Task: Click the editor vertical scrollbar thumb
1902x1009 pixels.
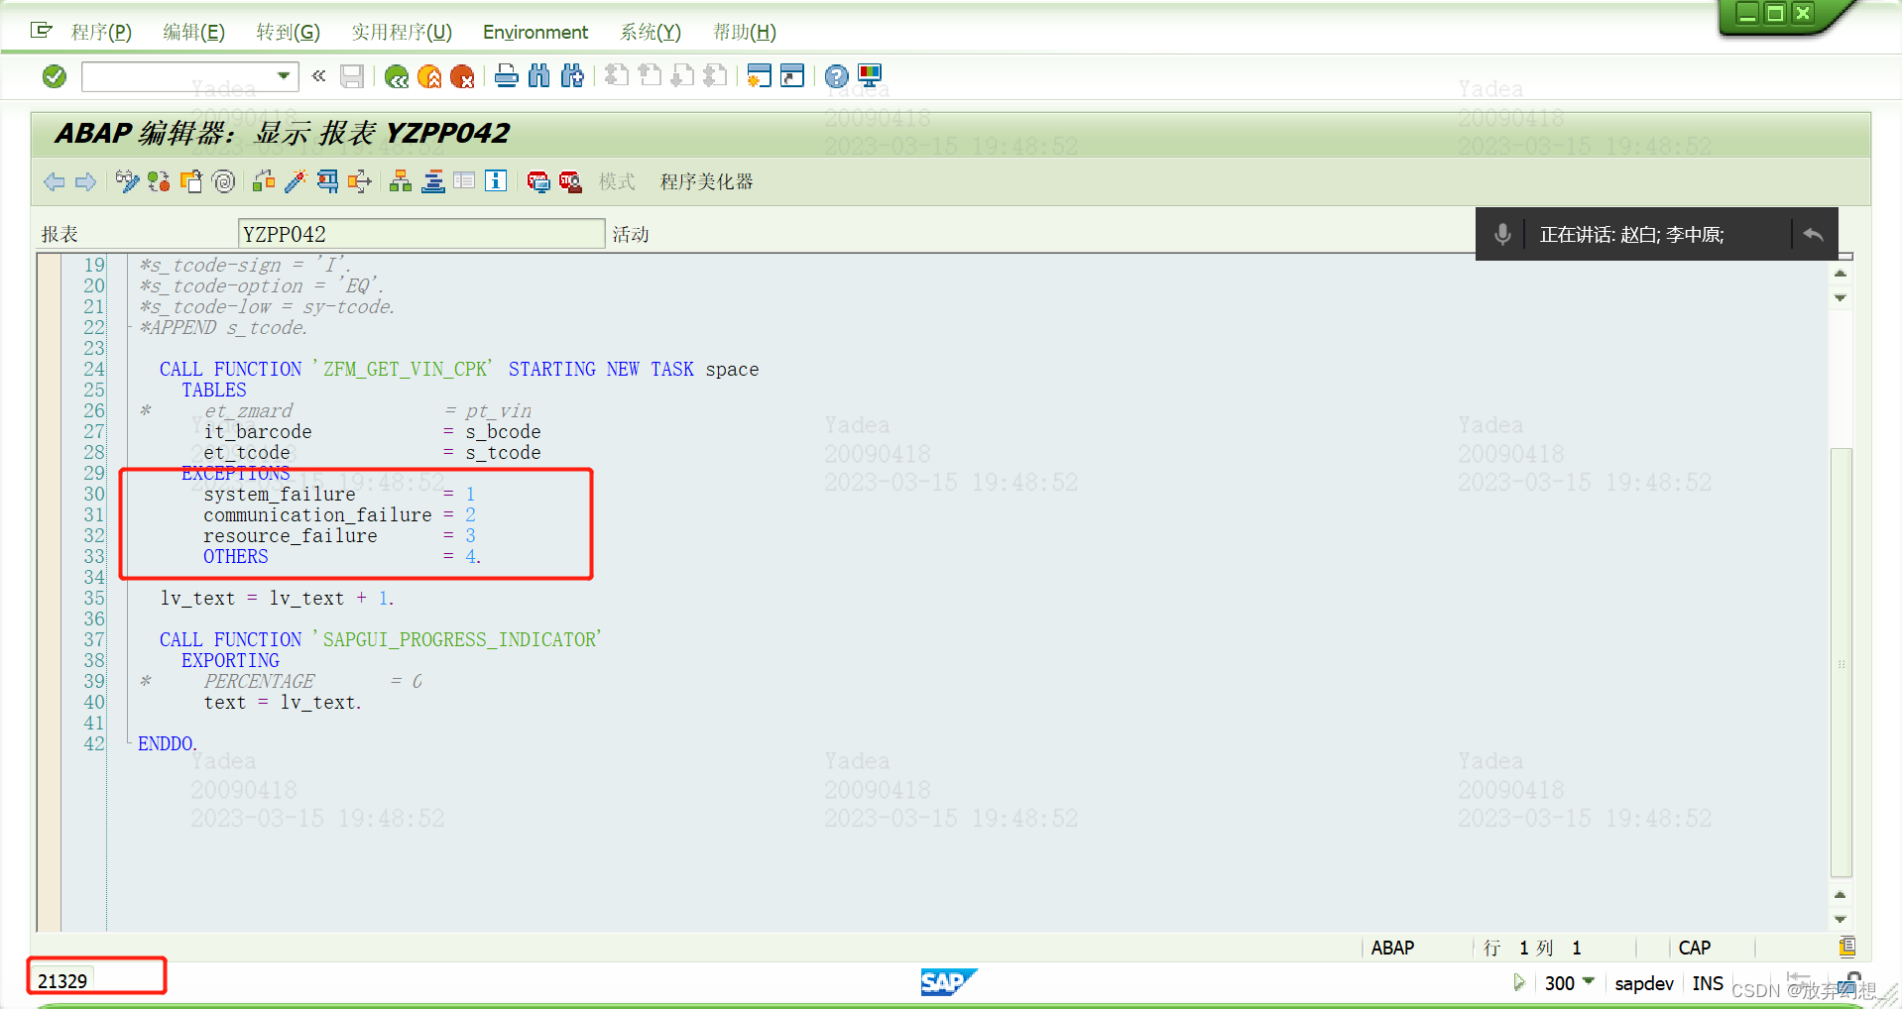Action: coord(1842,662)
